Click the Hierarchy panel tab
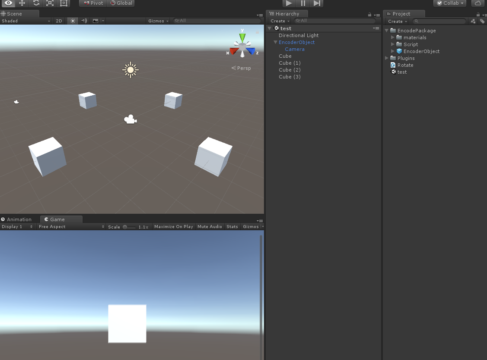Viewport: 487px width, 360px height. 287,14
